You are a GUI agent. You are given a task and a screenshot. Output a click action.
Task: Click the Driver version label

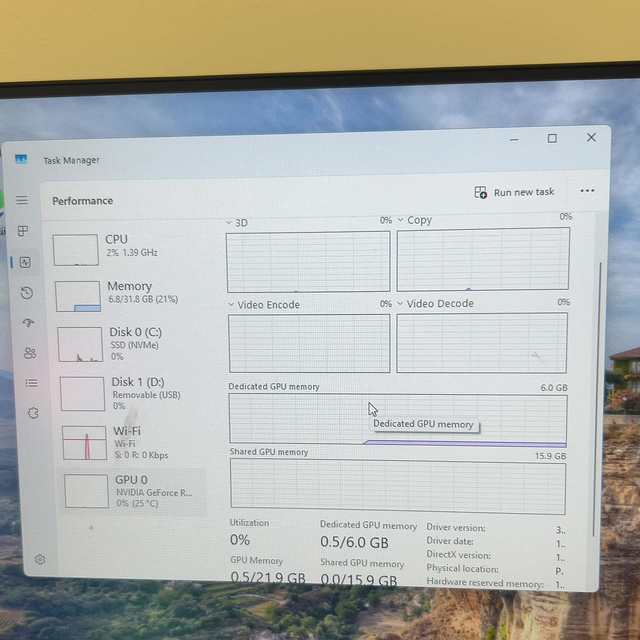click(x=456, y=527)
